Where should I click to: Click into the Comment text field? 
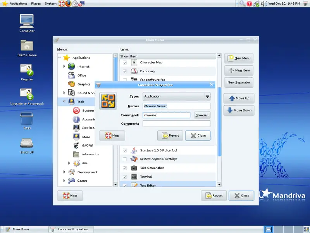tap(176, 124)
